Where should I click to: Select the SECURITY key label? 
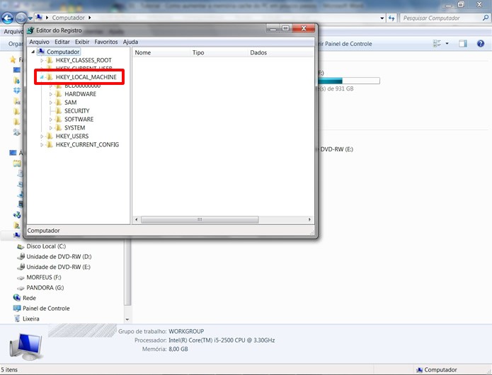(x=77, y=110)
